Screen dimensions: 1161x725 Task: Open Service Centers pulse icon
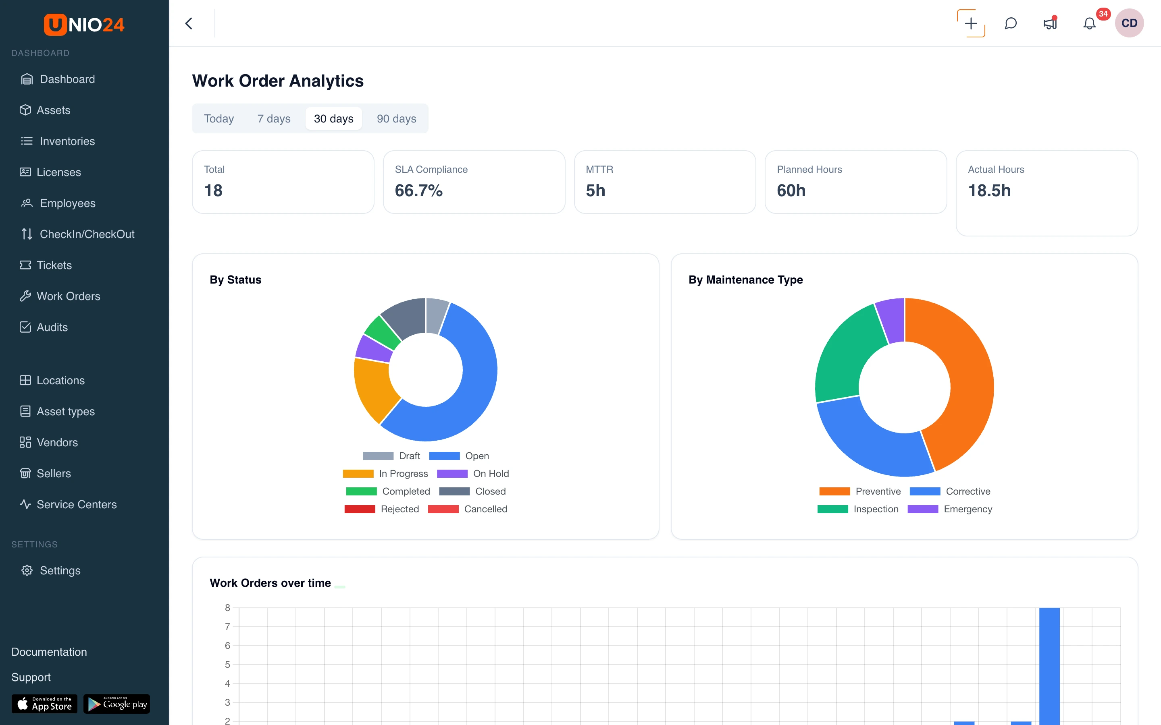click(25, 504)
